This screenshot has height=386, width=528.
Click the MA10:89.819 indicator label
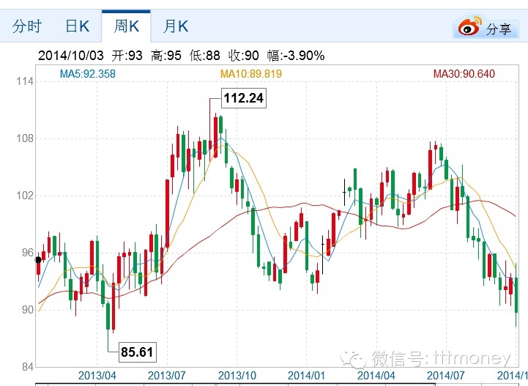(x=251, y=74)
